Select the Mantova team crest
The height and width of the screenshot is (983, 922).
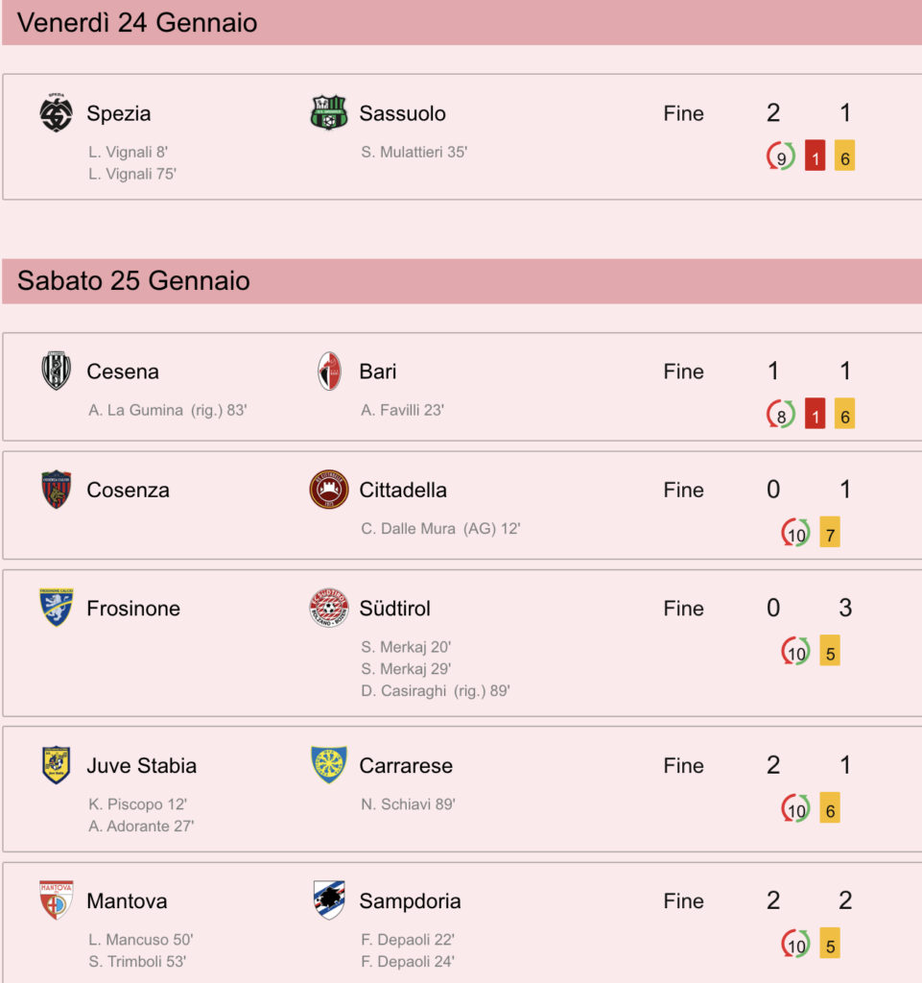56,900
